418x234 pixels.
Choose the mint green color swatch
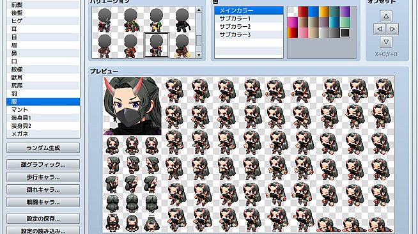(344, 22)
